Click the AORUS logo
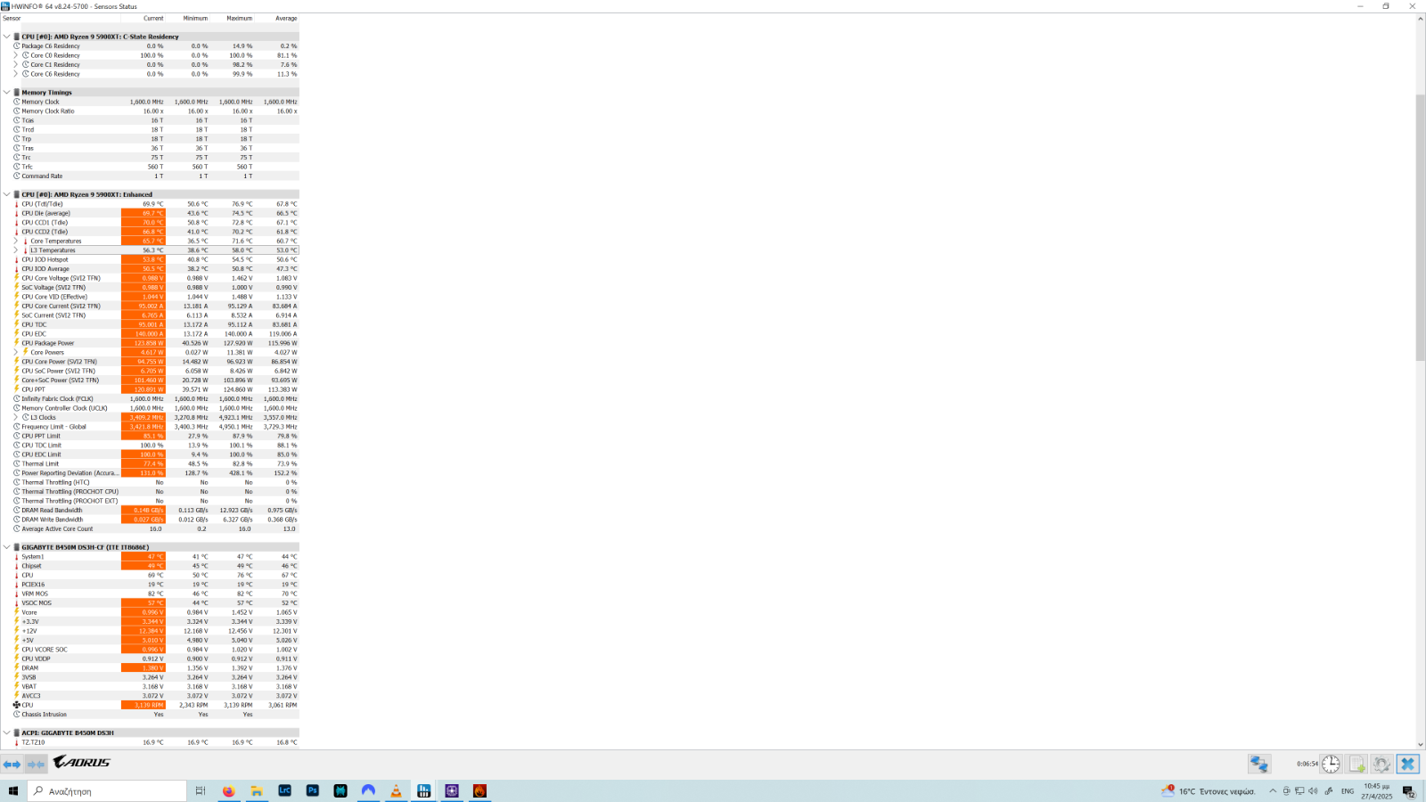The image size is (1426, 802). [82, 763]
